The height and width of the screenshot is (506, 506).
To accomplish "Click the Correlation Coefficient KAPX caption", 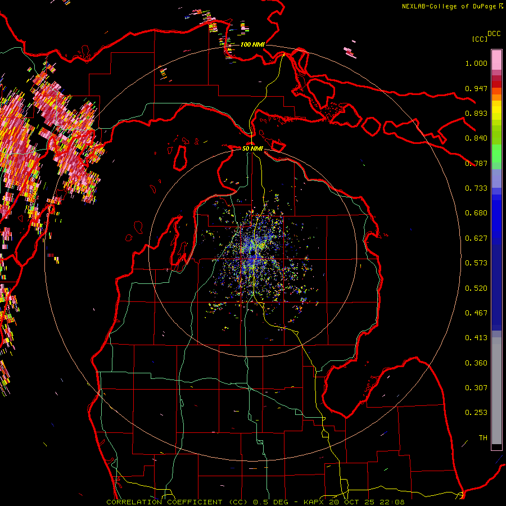I will (x=255, y=502).
